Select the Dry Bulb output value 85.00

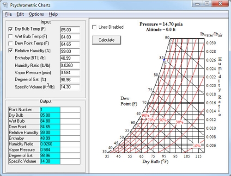click(x=50, y=115)
